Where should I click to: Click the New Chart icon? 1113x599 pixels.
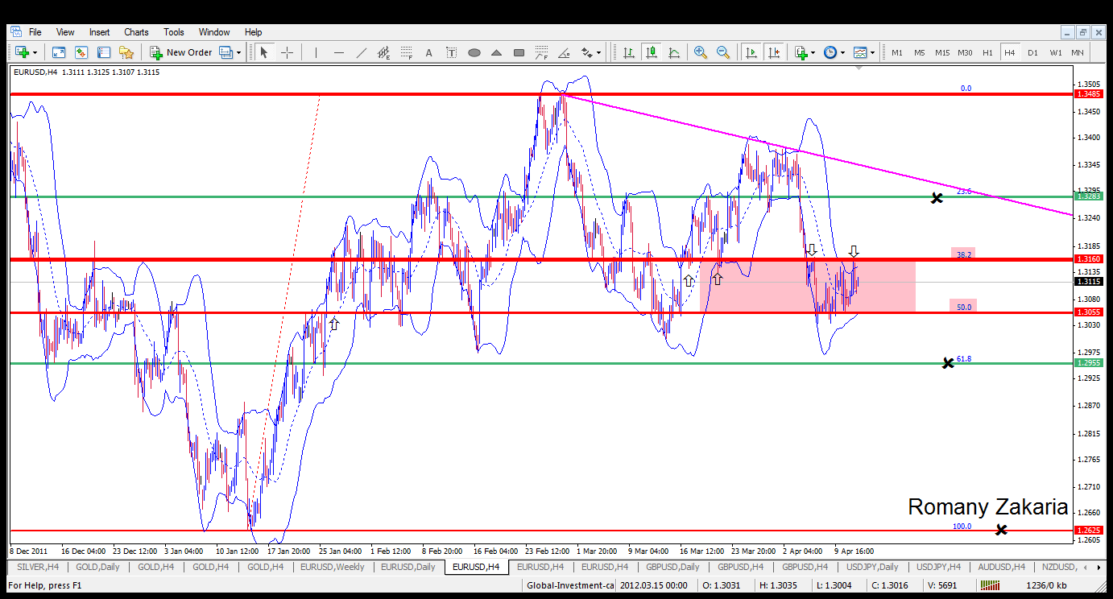(x=21, y=52)
